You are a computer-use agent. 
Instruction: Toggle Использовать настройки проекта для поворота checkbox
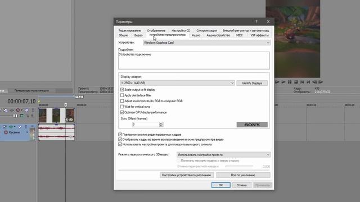pyautogui.click(x=120, y=145)
